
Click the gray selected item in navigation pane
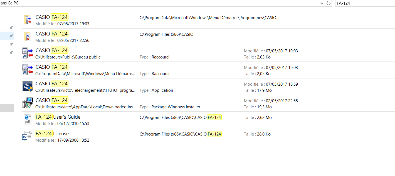[x=7, y=108]
